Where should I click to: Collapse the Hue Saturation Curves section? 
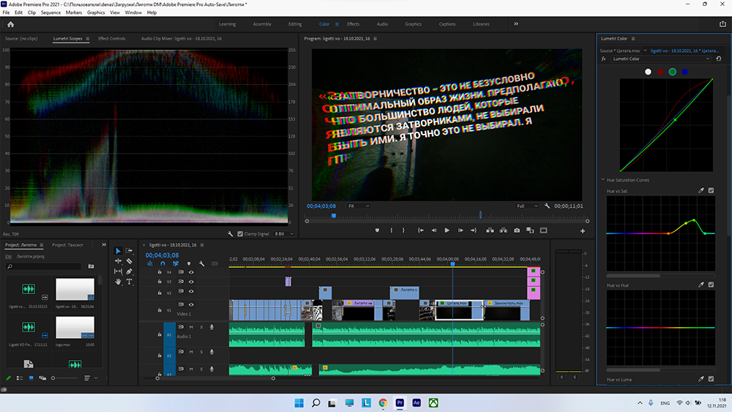click(x=602, y=179)
